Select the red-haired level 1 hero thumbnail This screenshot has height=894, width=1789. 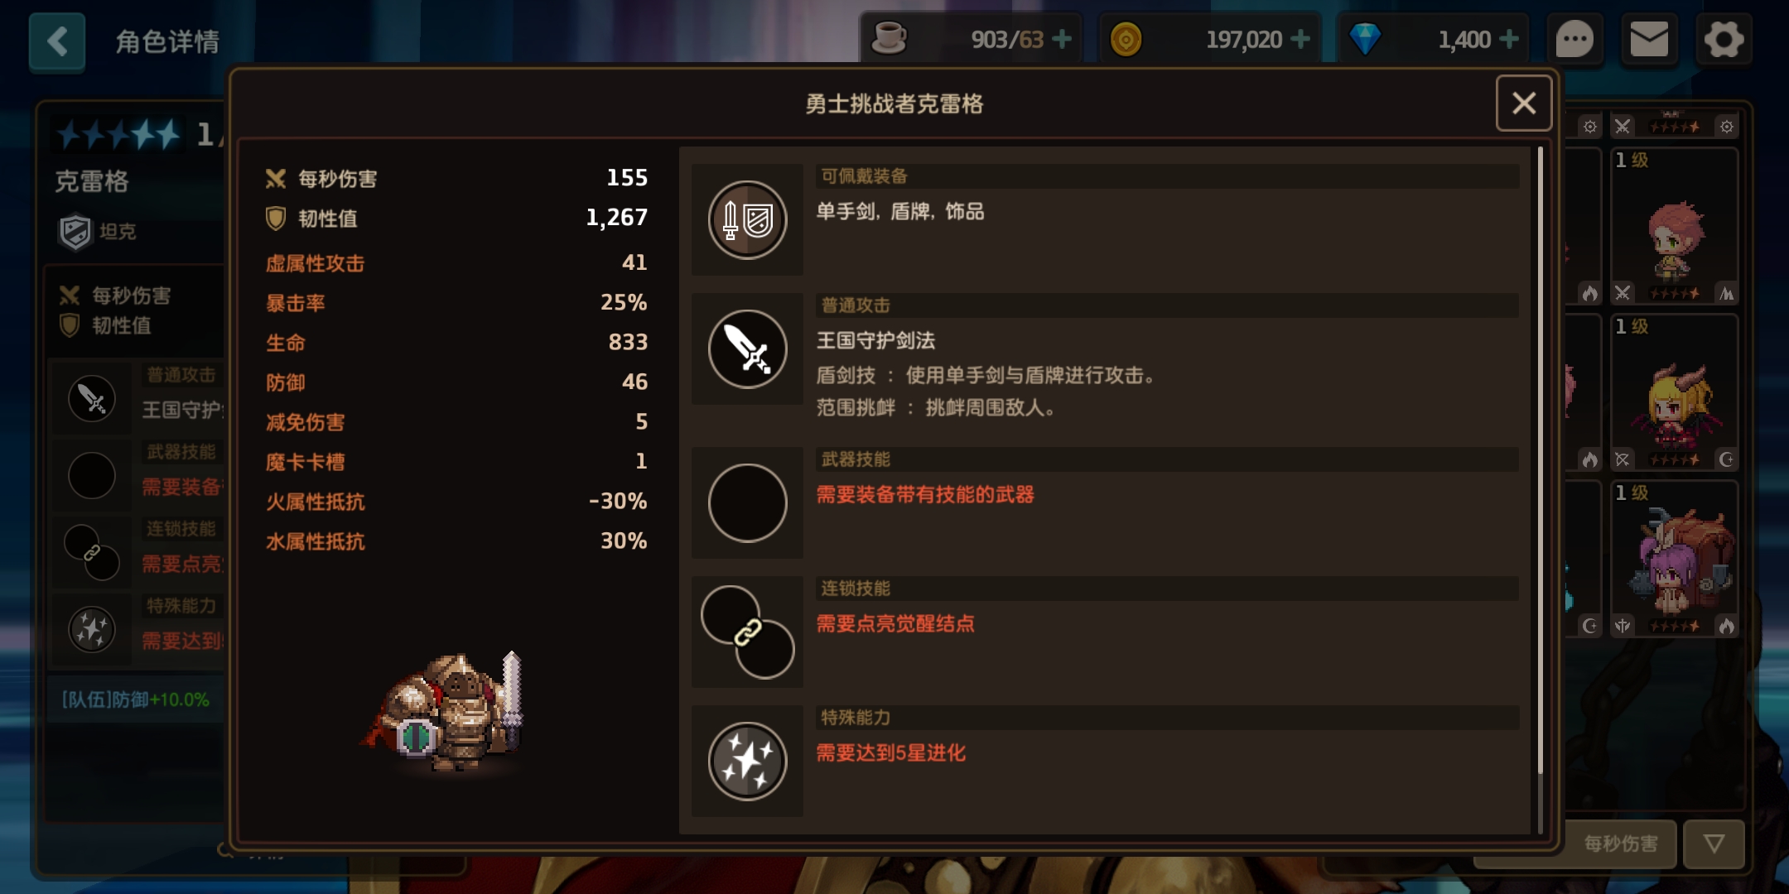tap(1674, 226)
